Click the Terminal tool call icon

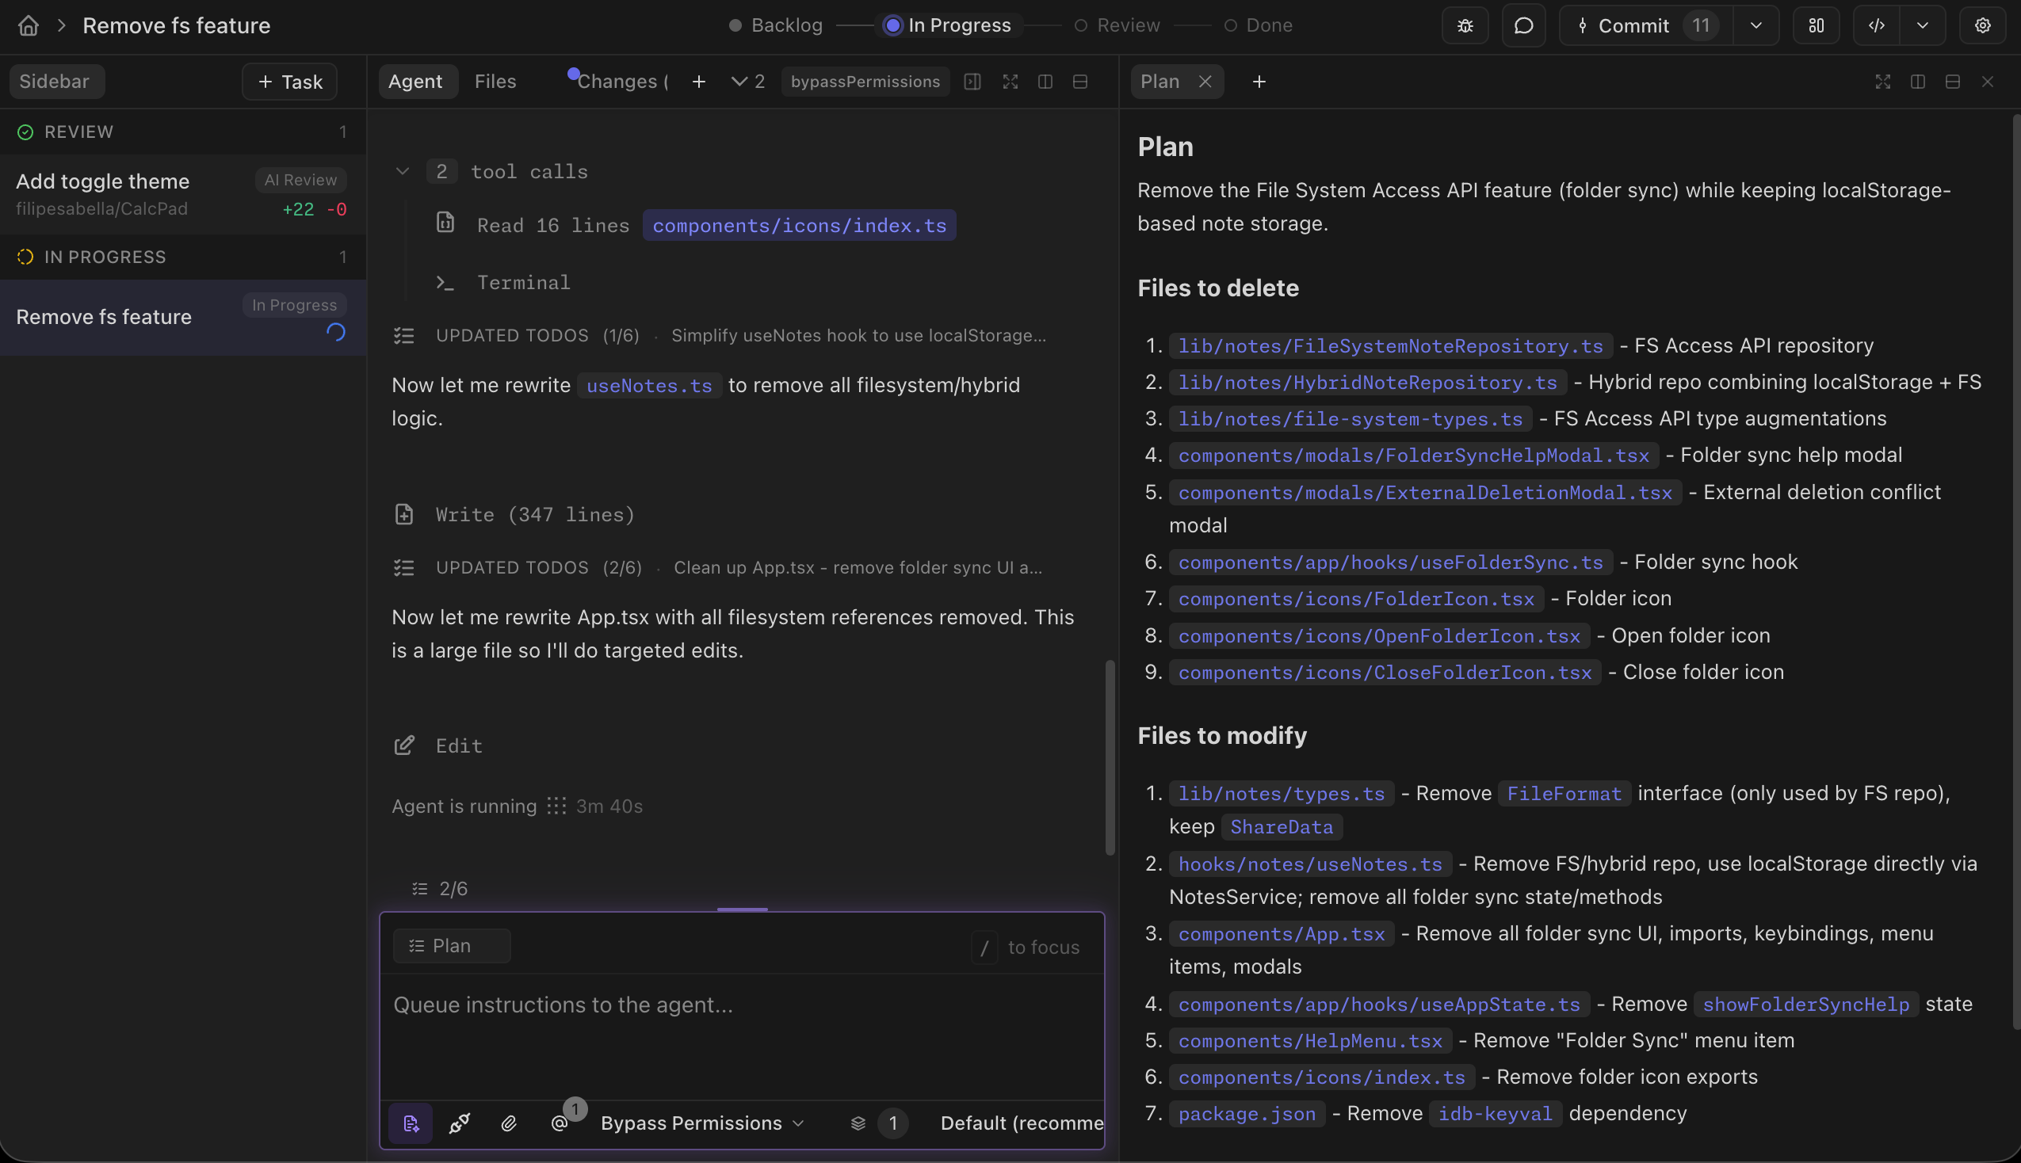[x=445, y=283]
